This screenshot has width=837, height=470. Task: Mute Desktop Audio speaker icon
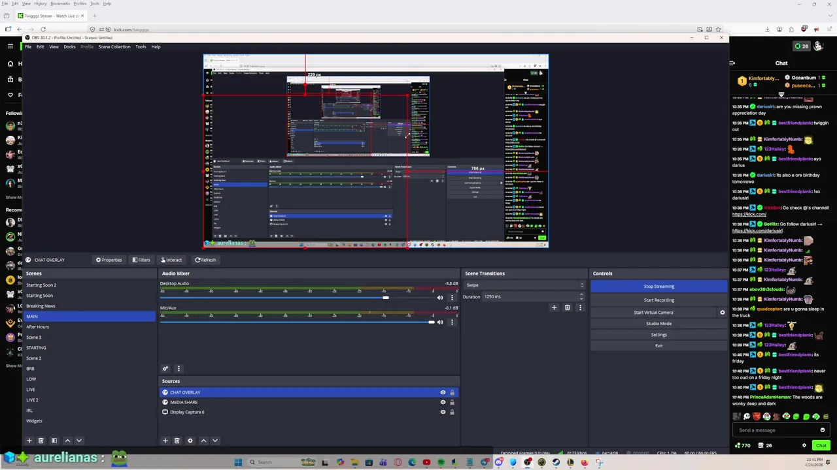(440, 298)
